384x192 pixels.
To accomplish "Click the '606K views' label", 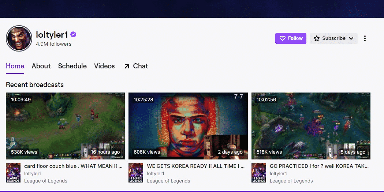I will [x=147, y=152].
